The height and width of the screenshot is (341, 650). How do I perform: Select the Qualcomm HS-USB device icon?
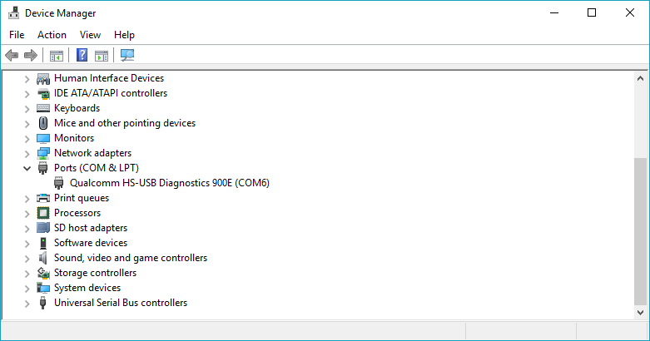(58, 183)
